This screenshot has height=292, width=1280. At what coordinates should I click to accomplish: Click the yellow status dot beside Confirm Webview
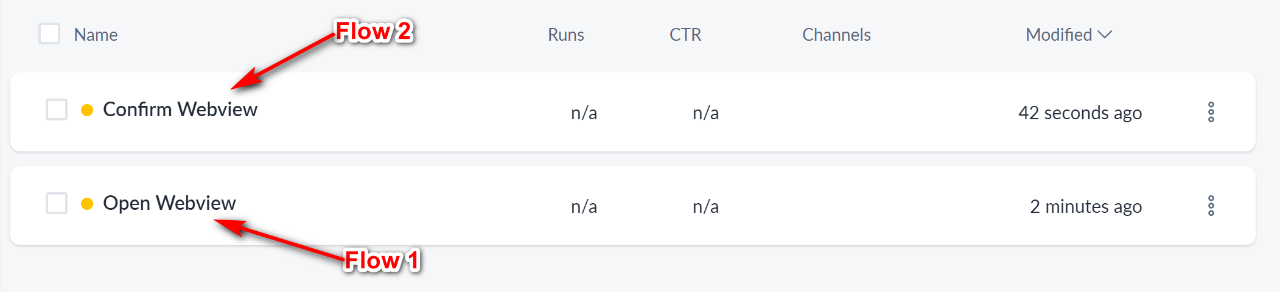(87, 110)
